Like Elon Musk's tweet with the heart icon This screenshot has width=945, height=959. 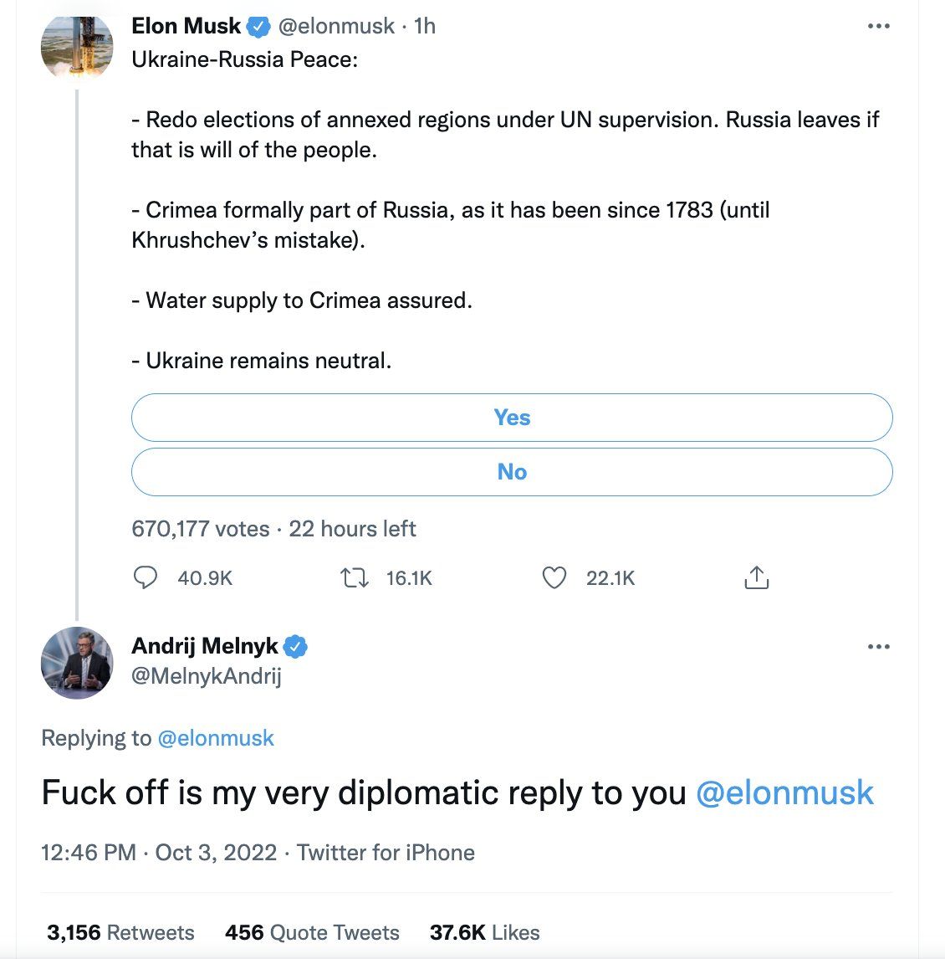[x=554, y=577]
